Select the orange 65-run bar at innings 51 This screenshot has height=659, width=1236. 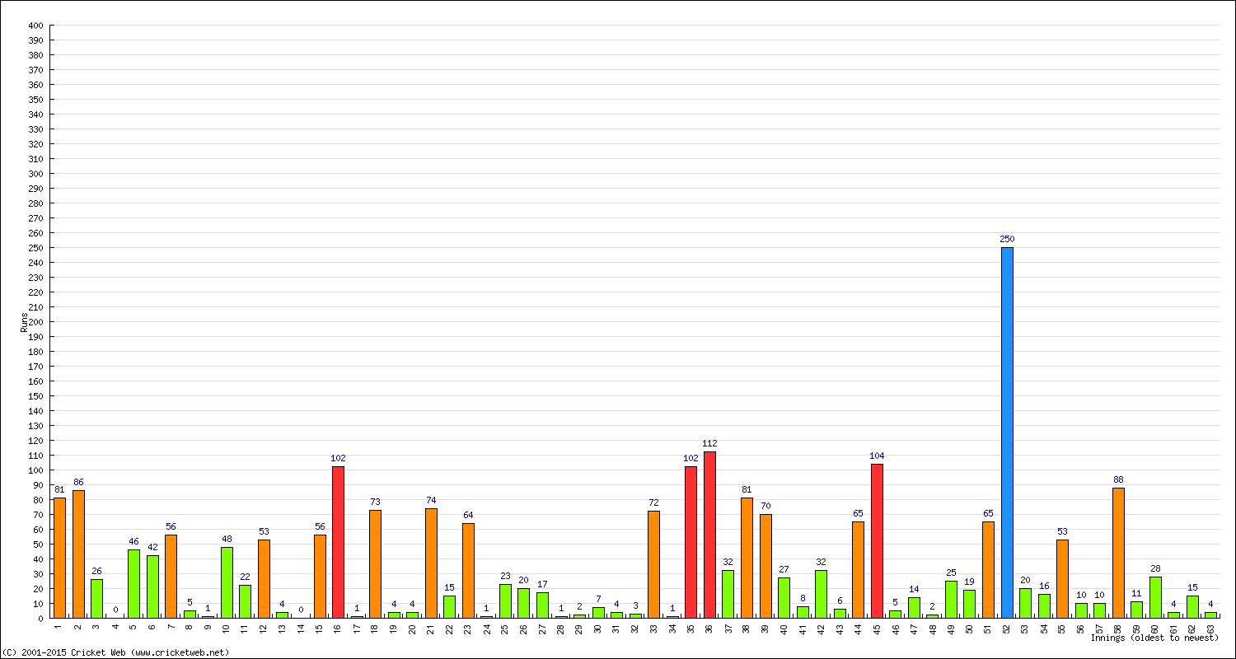pyautogui.click(x=988, y=569)
